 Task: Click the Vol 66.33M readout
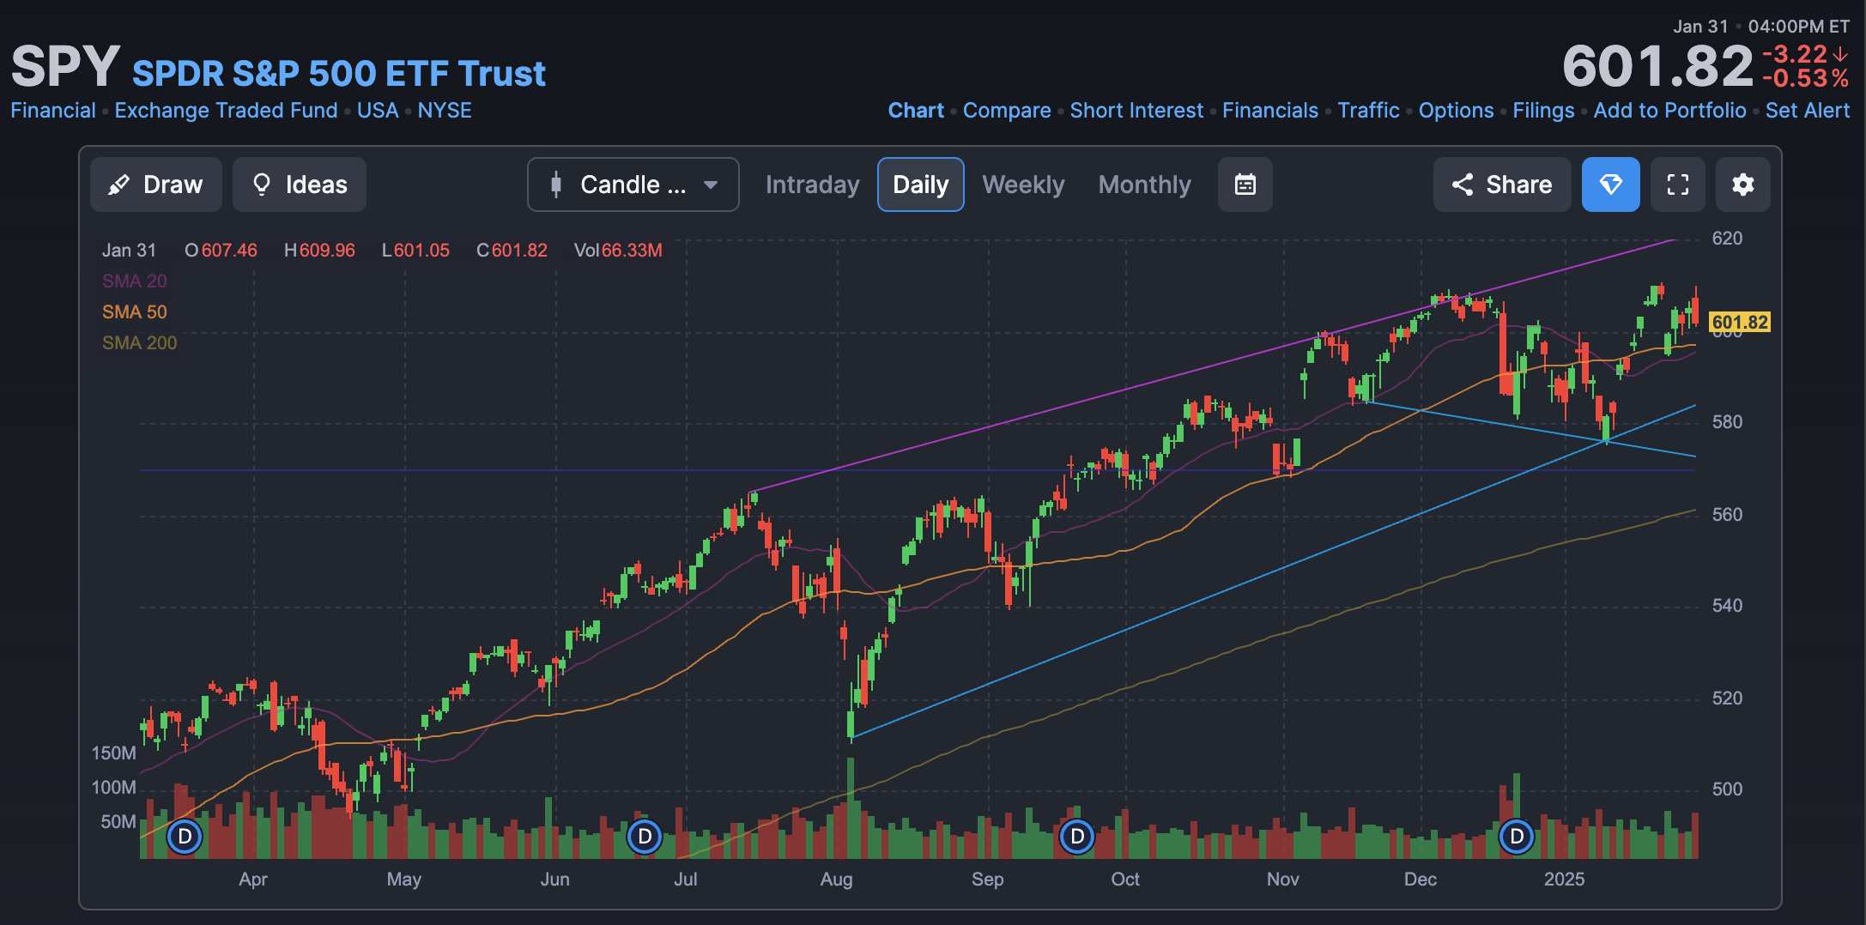[618, 251]
